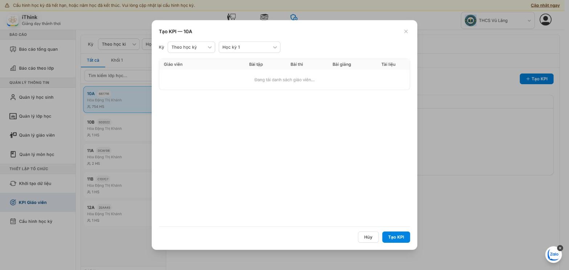Go to Quản lý giáo viên
Image resolution: width=569 pixels, height=270 pixels.
pos(38,135)
